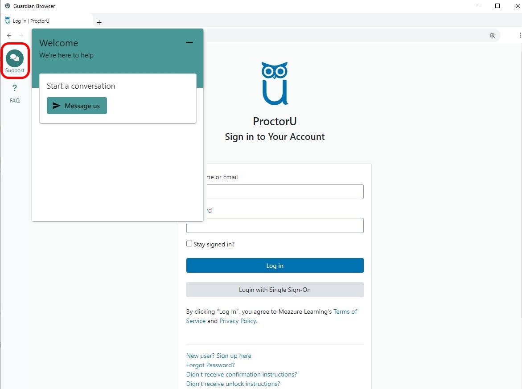Open the three-dot browser menu
The image size is (522, 389).
[x=520, y=35]
